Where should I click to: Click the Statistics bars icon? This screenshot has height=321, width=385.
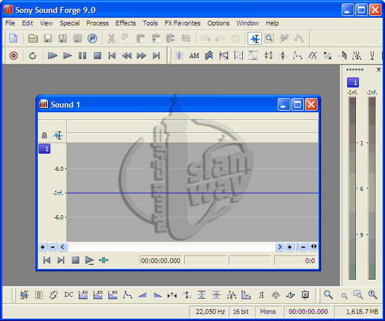[246, 295]
